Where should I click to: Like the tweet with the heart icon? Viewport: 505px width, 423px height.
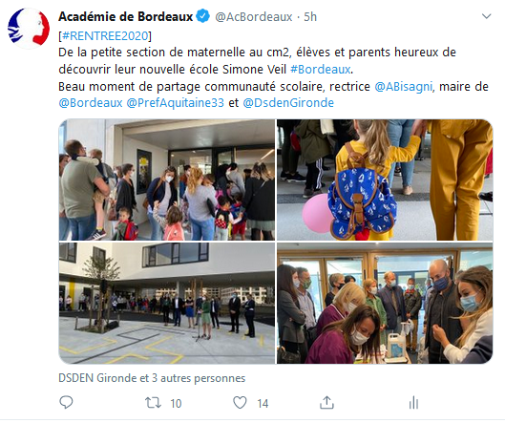coord(240,403)
